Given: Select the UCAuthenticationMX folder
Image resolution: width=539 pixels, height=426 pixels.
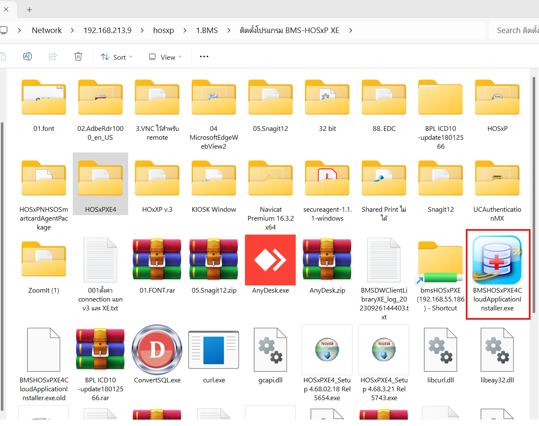Looking at the screenshot, I should click(498, 191).
